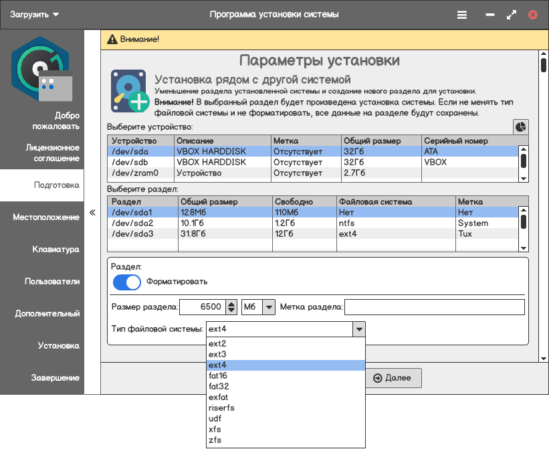Maximize the installer window
Viewport: 549px width, 449px height.
click(x=512, y=15)
